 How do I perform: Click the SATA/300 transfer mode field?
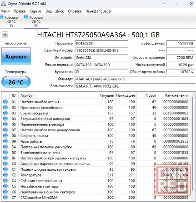[101, 65]
